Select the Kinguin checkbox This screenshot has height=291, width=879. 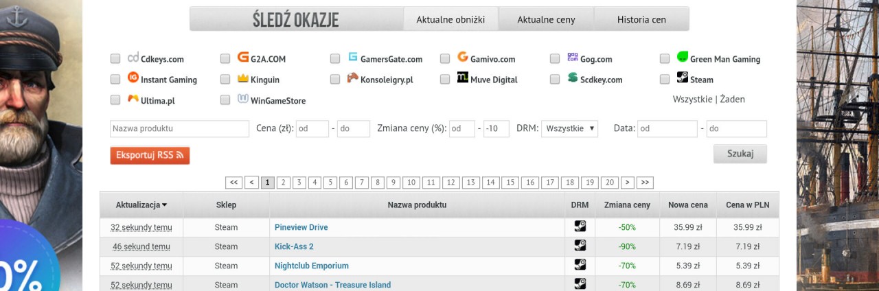pos(225,79)
